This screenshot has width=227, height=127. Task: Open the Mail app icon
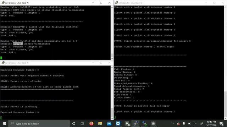tap(109, 123)
